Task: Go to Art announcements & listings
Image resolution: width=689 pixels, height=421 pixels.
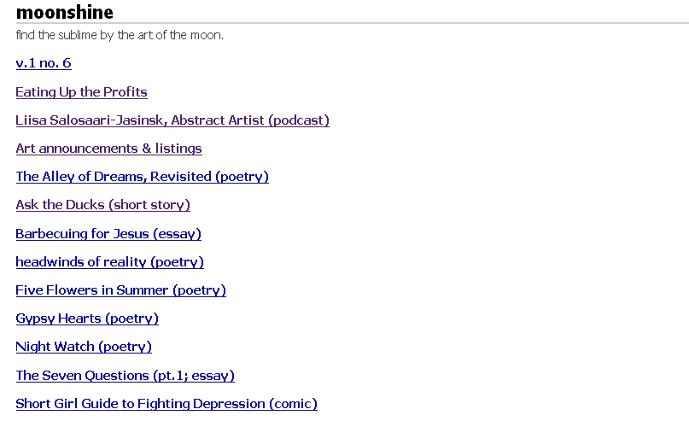Action: [x=108, y=149]
